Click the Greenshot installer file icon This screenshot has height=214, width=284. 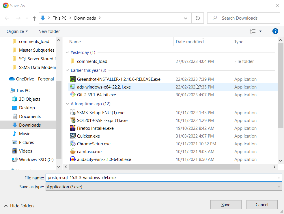pyautogui.click(x=73, y=79)
